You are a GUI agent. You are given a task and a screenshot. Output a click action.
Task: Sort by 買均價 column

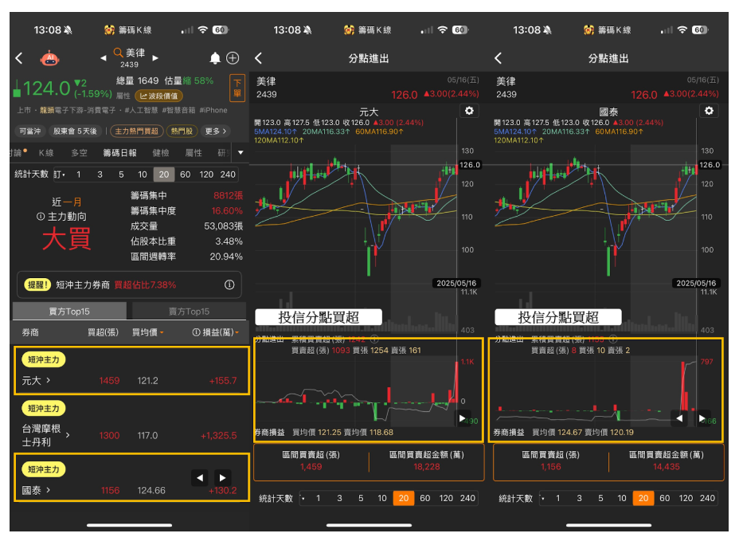(x=147, y=332)
